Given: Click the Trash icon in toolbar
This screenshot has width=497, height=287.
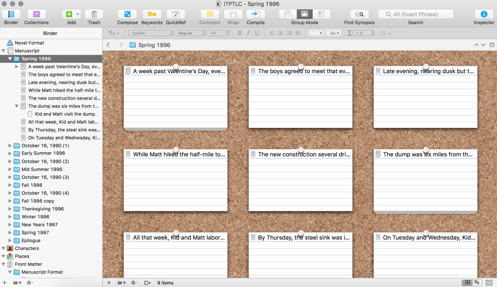Looking at the screenshot, I should [94, 14].
